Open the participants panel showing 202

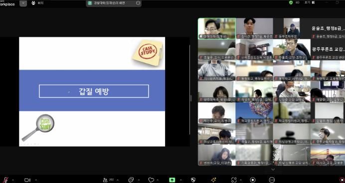pyautogui.click(x=108, y=180)
